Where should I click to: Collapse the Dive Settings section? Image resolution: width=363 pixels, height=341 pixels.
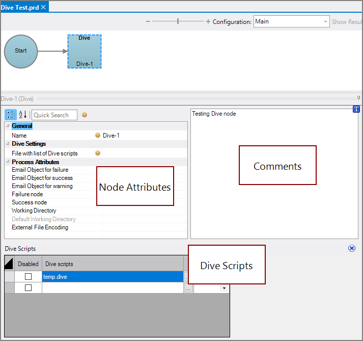(8, 144)
